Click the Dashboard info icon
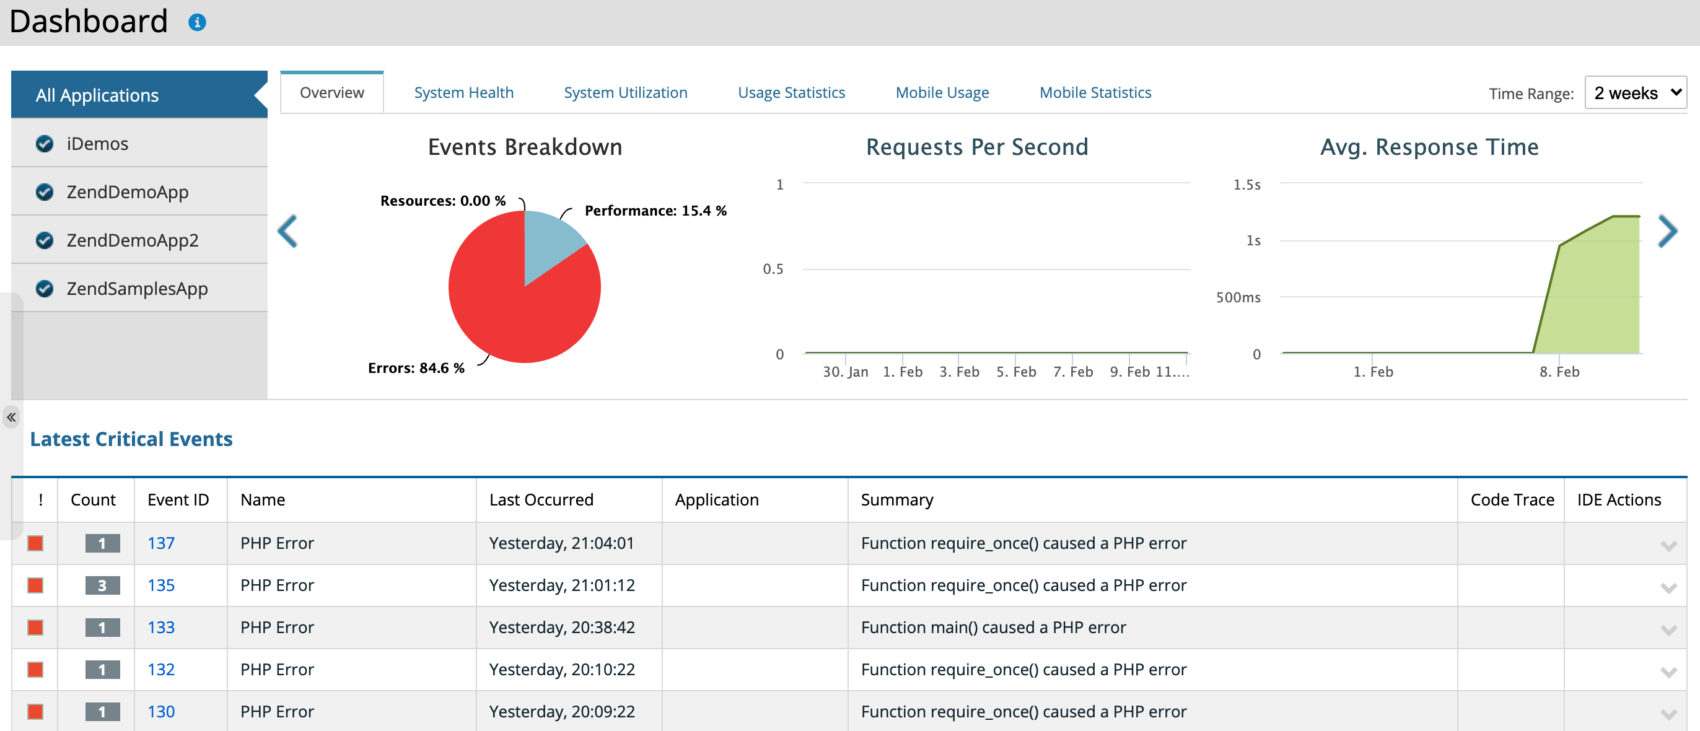This screenshot has height=731, width=1700. [196, 22]
